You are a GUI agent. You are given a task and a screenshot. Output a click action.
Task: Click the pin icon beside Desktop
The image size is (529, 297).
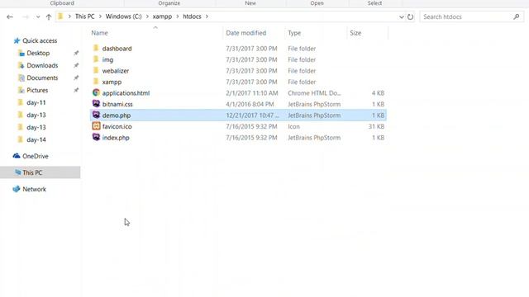tap(76, 53)
